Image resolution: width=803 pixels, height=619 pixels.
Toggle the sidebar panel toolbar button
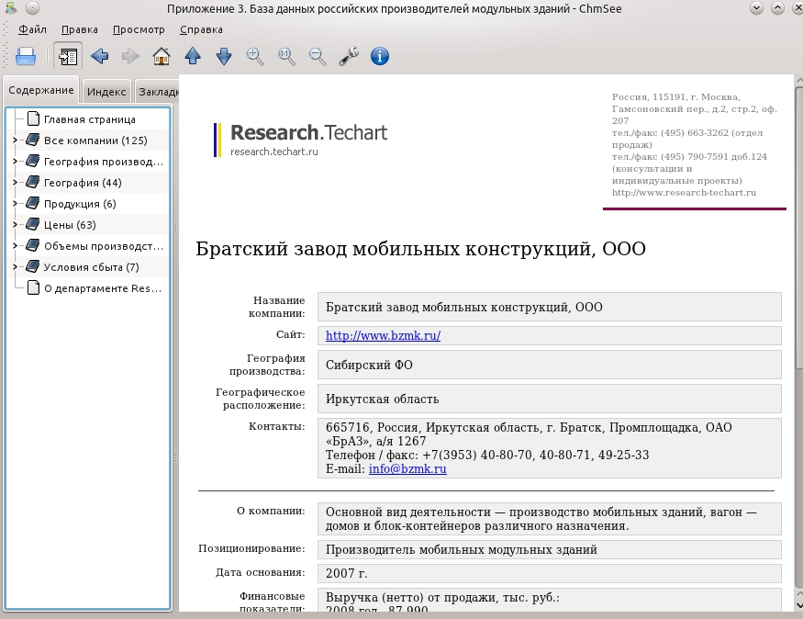68,56
